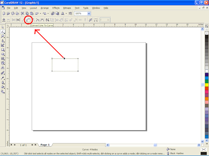Click the Import icon
The image size is (209, 156).
(53, 13)
